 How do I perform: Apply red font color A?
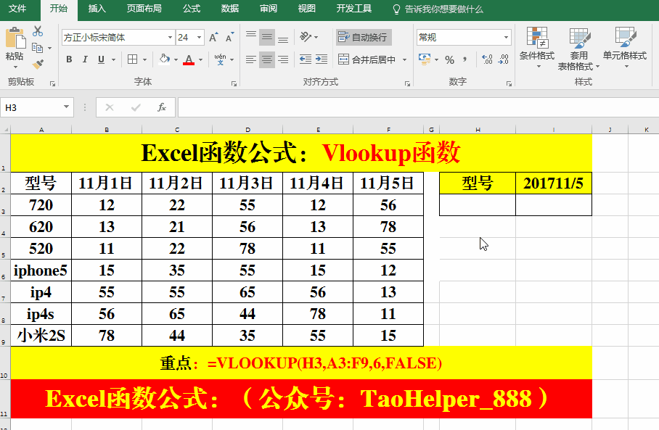(189, 59)
